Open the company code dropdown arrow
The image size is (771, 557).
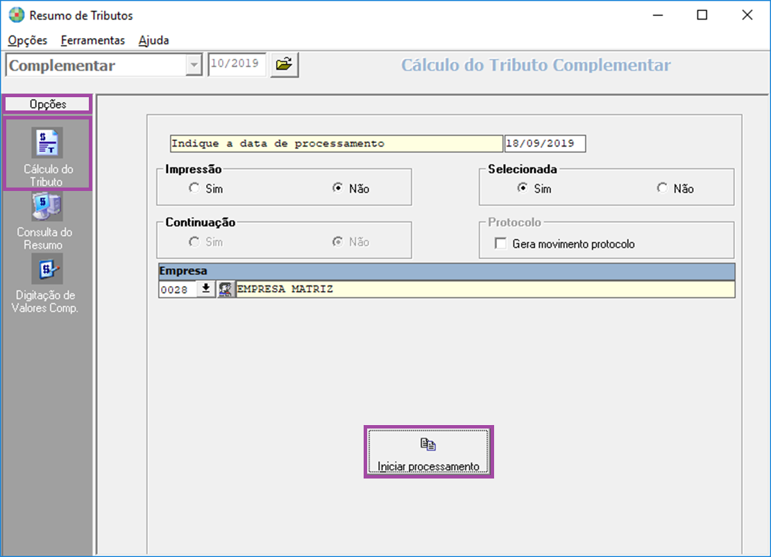pos(206,289)
